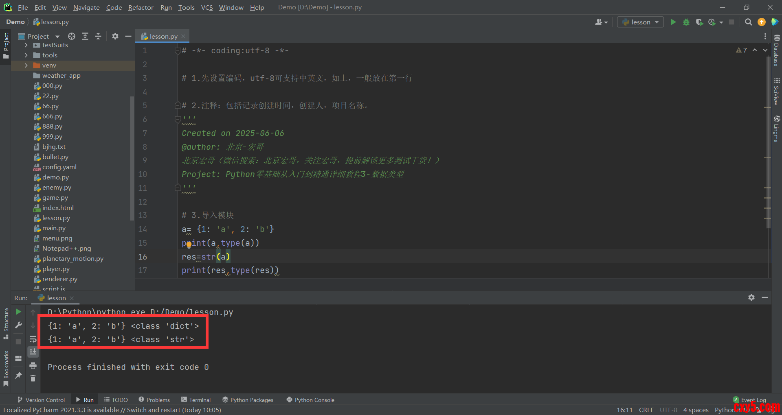Expand the tools folder in project tree
The height and width of the screenshot is (415, 782).
click(x=26, y=55)
